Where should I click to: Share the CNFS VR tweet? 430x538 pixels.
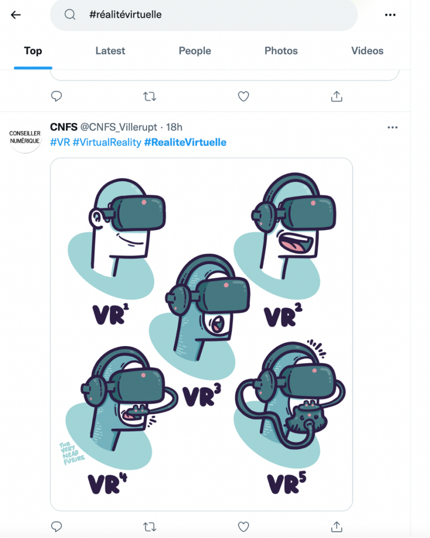[x=337, y=526]
